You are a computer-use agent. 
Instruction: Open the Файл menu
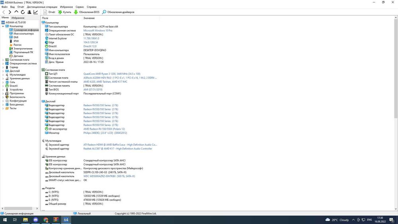tap(4, 7)
